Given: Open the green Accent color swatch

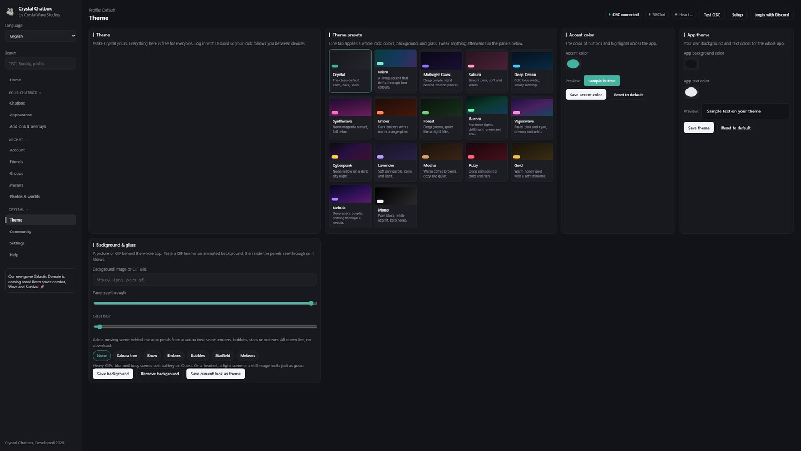Looking at the screenshot, I should click(x=573, y=64).
